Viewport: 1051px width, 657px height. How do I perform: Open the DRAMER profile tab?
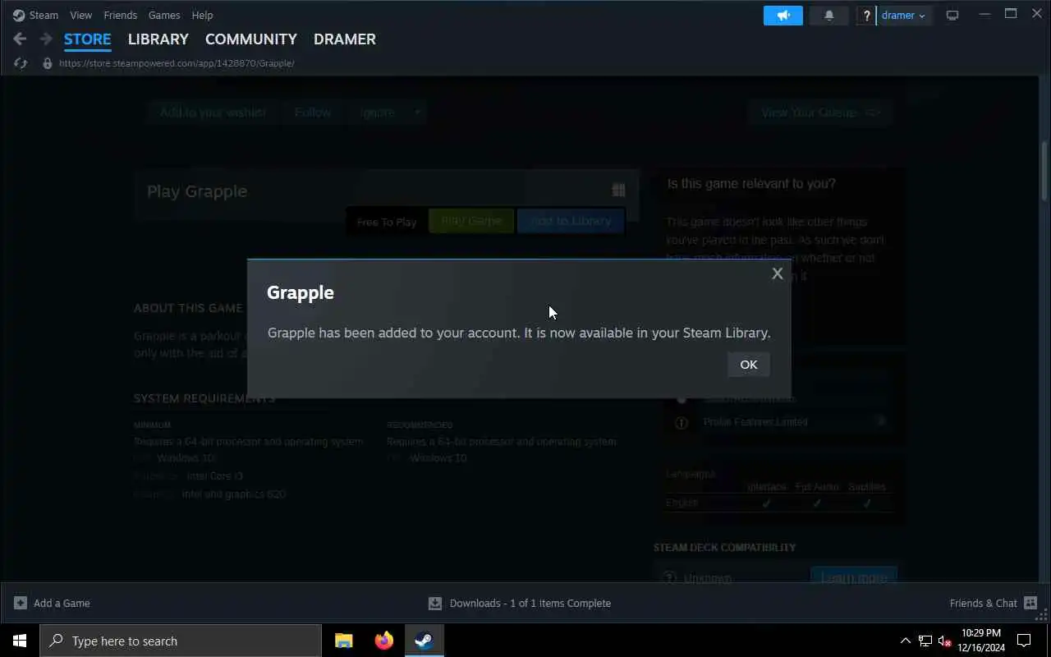pyautogui.click(x=345, y=39)
